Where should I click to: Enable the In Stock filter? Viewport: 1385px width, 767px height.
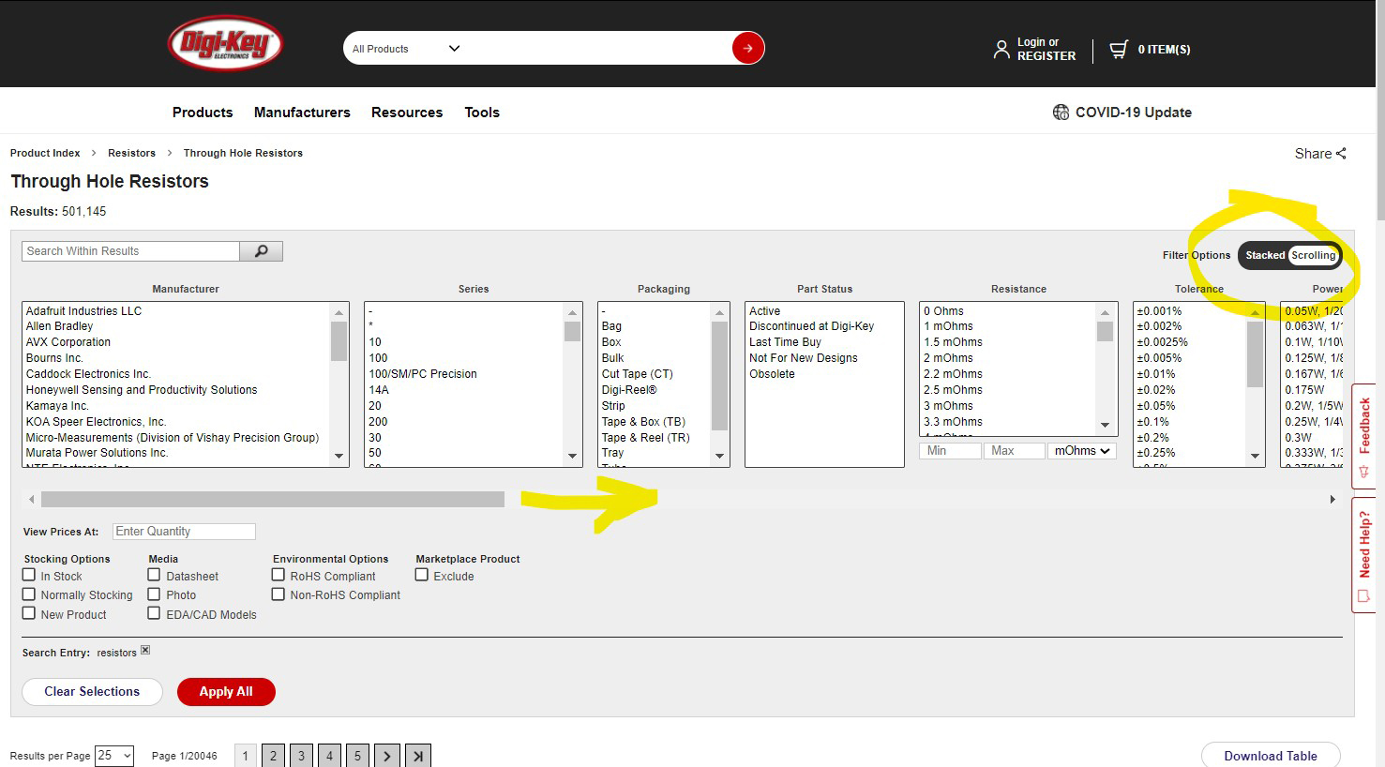[28, 575]
